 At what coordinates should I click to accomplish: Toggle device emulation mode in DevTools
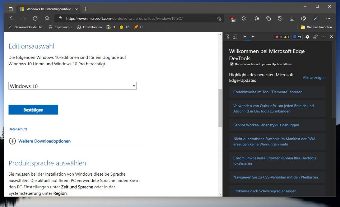click(x=235, y=37)
